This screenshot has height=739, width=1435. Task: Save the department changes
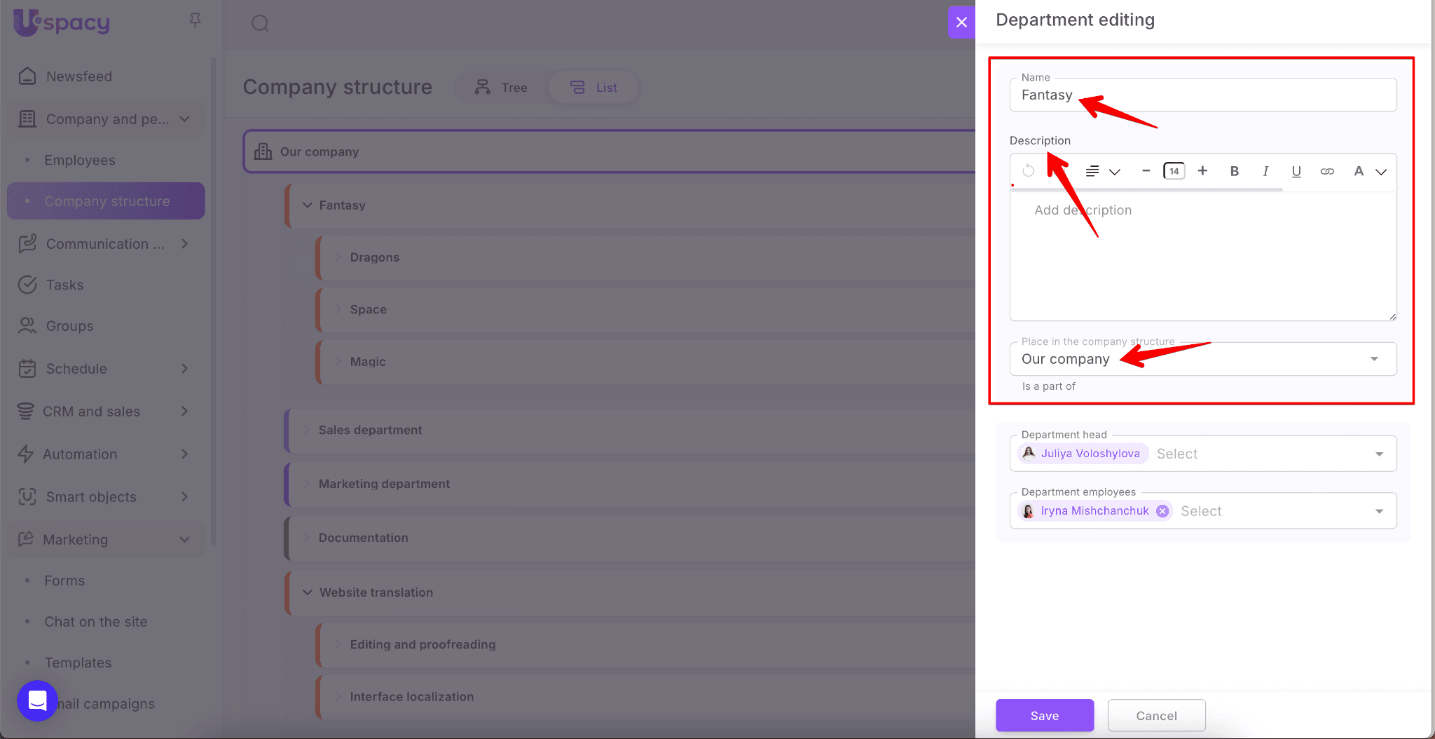1044,715
